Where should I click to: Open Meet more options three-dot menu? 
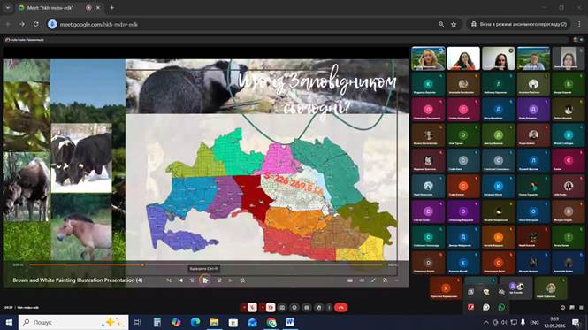click(329, 308)
